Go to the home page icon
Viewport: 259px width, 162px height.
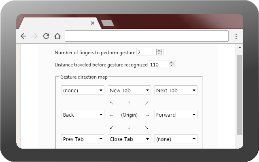(57, 36)
